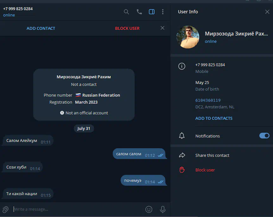This screenshot has width=273, height=217.
Task: Click "DC2, Amsterdam, NL" label
Action: click(215, 107)
